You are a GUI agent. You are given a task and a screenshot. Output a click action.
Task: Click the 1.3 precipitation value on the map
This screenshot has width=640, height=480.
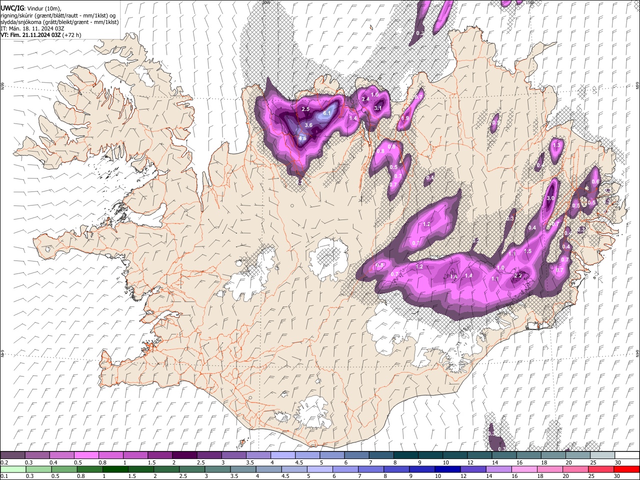(x=556, y=145)
